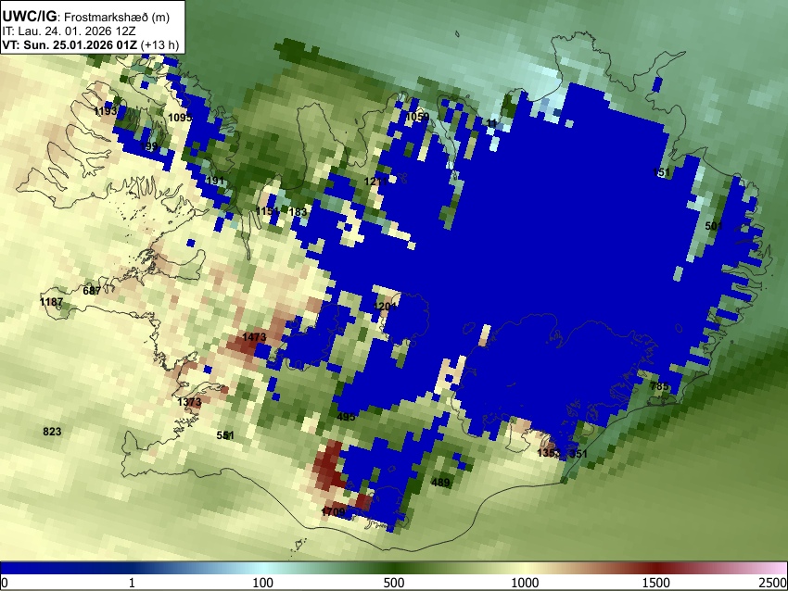Click the 495 value on the map
Image resolution: width=788 pixels, height=591 pixels.
tap(347, 417)
